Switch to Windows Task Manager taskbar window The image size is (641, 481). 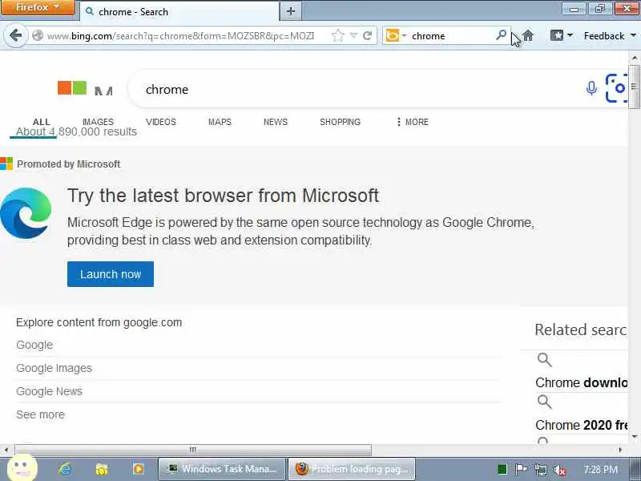coord(221,469)
